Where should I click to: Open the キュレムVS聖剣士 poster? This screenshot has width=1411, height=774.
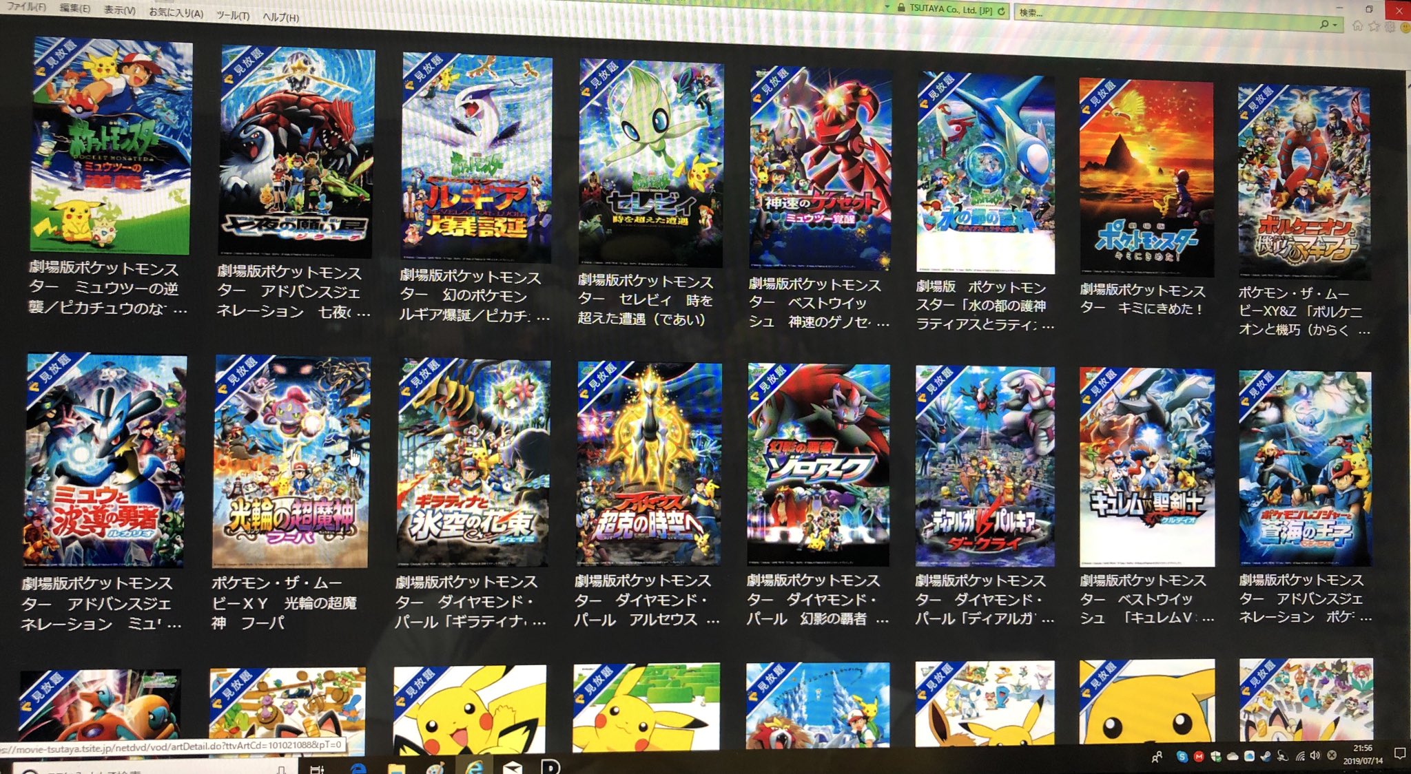click(x=1146, y=467)
